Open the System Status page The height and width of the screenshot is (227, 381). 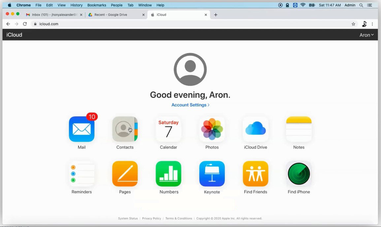tap(128, 218)
